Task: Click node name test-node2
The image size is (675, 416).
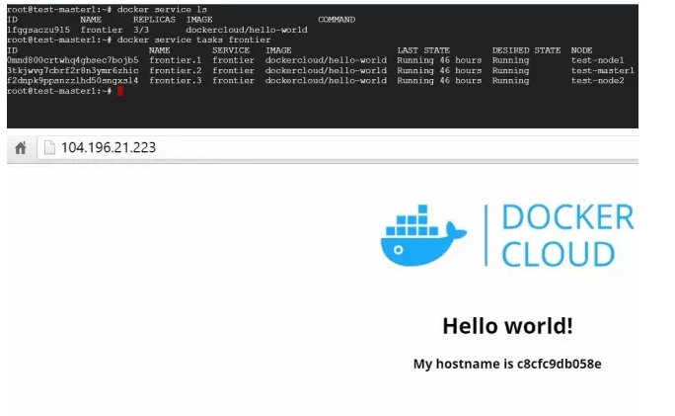Action: click(597, 81)
